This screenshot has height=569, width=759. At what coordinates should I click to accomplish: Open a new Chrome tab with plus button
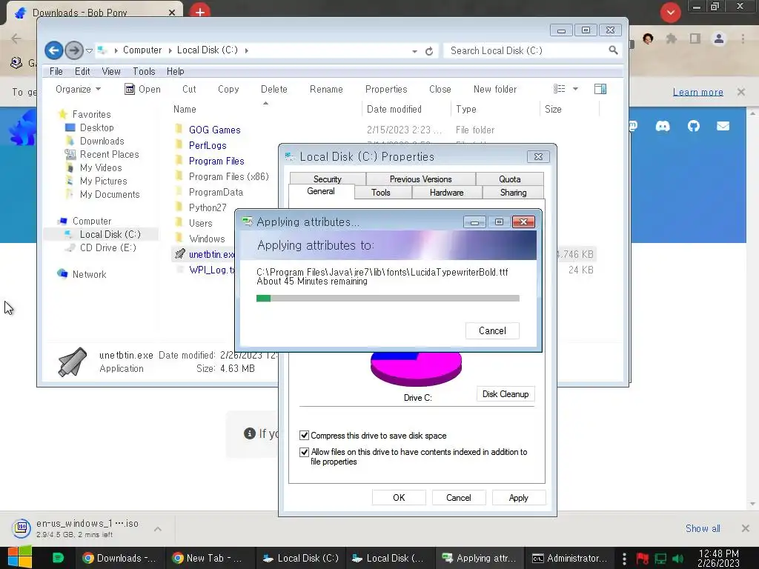point(200,12)
